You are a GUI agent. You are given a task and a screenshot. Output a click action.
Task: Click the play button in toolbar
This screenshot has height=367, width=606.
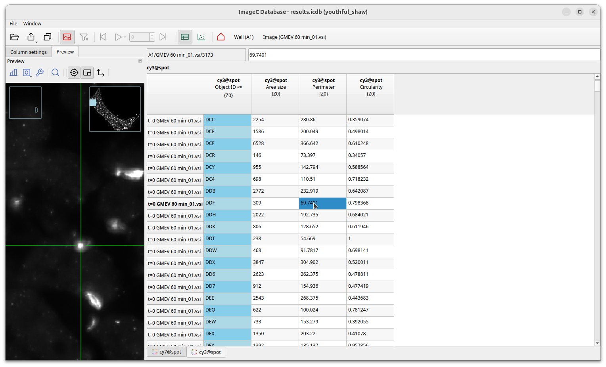[x=118, y=37]
